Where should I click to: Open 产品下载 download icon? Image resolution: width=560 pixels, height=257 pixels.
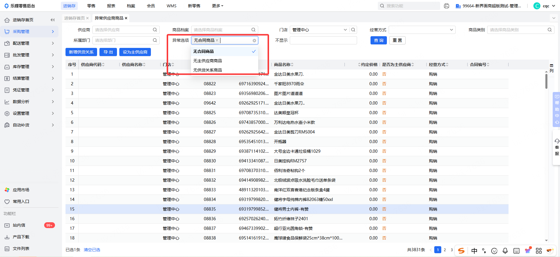pyautogui.click(x=7, y=237)
